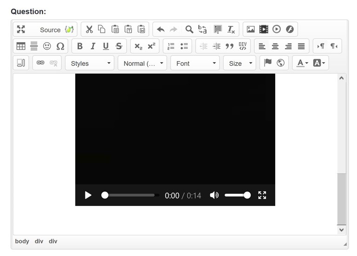
Task: Click the insert link chain icon
Action: pos(40,63)
